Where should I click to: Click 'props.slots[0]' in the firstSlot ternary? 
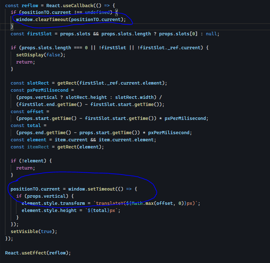(178, 34)
